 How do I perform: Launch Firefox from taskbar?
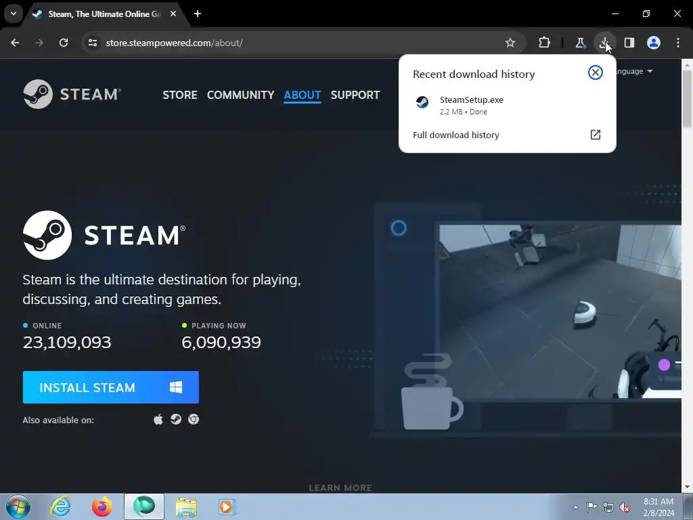tap(102, 506)
